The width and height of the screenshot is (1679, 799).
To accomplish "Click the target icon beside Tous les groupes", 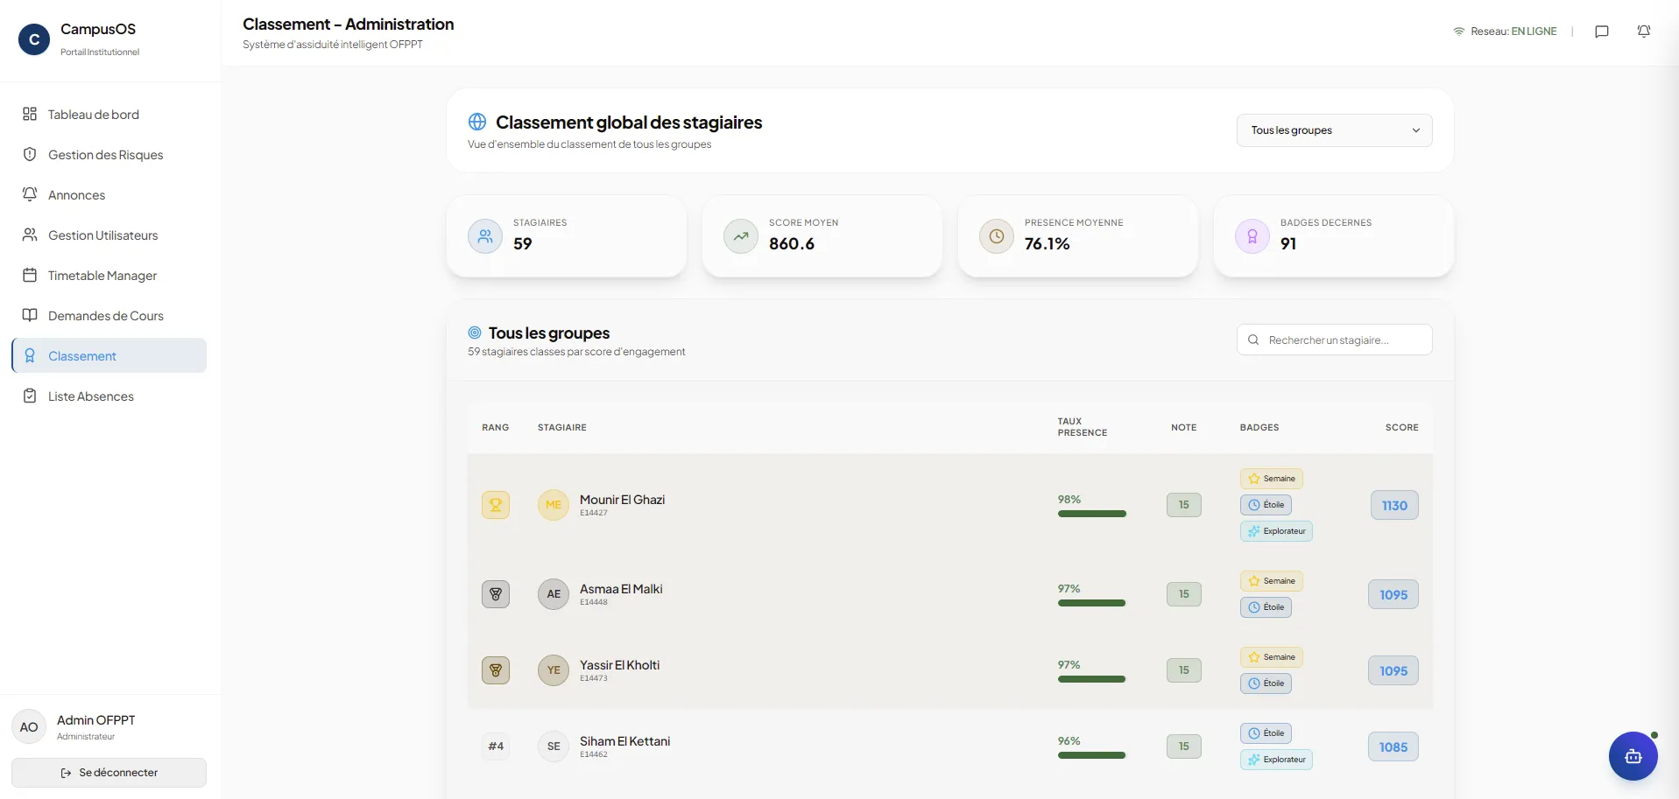I will click(x=475, y=333).
